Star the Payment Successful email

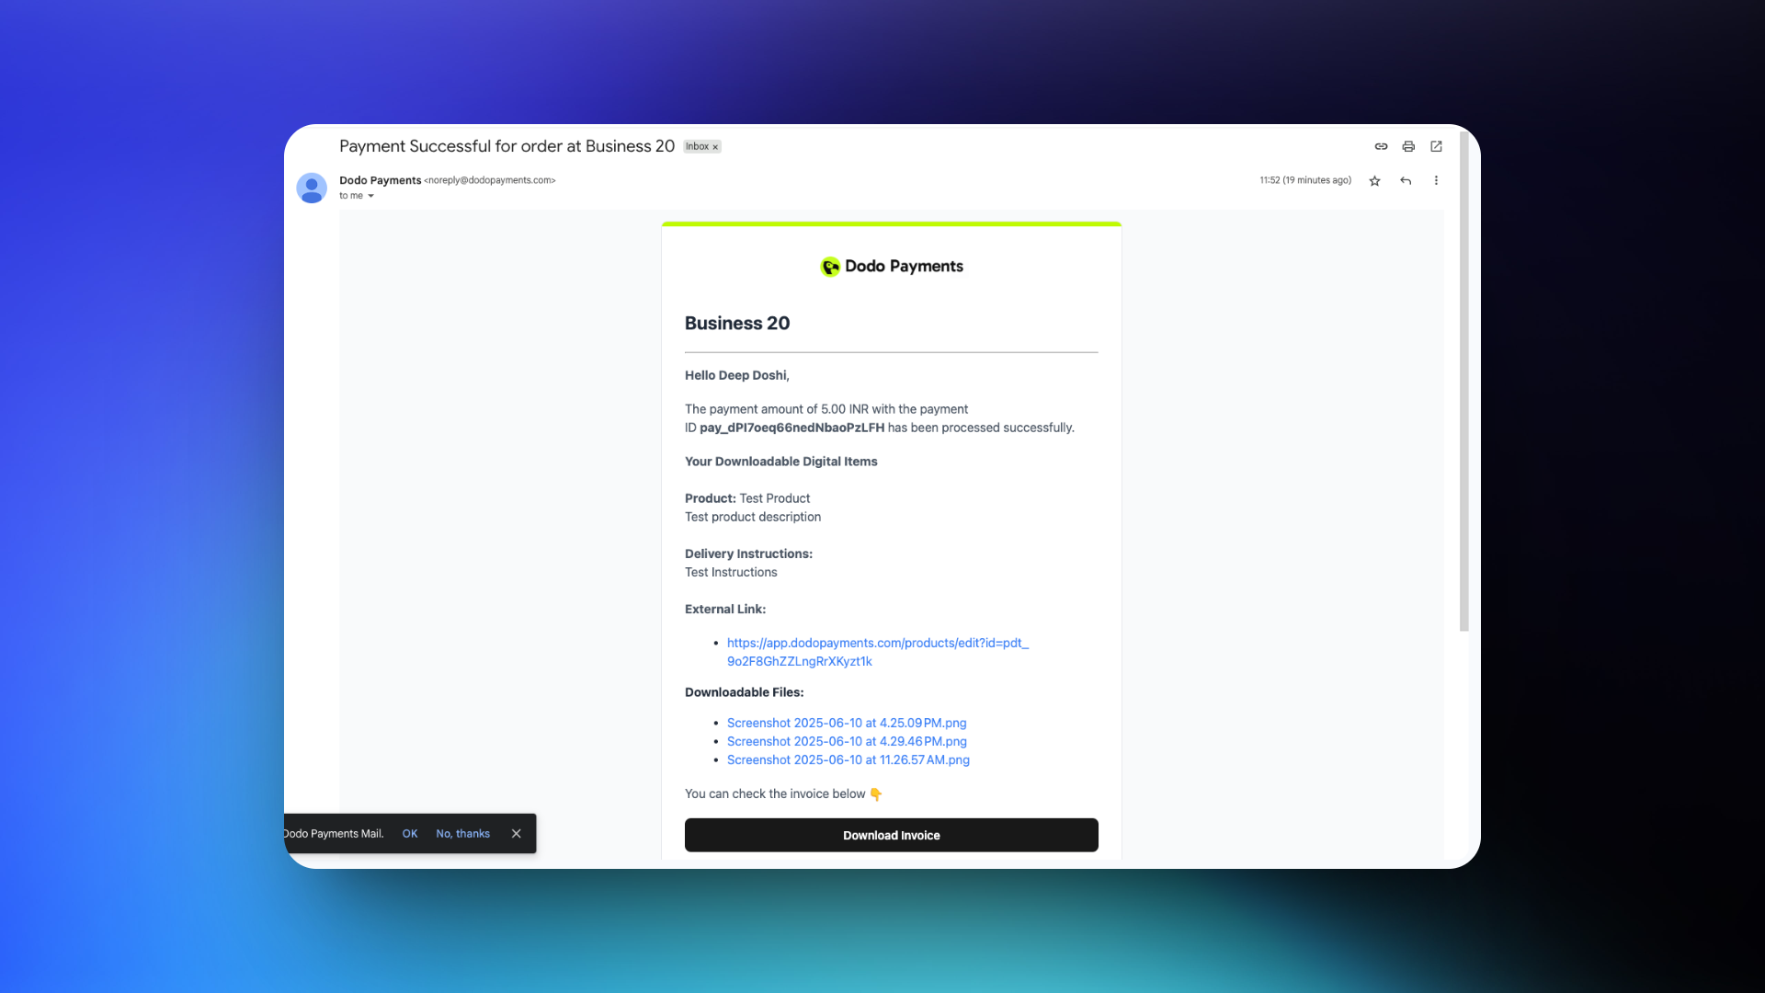click(x=1374, y=180)
